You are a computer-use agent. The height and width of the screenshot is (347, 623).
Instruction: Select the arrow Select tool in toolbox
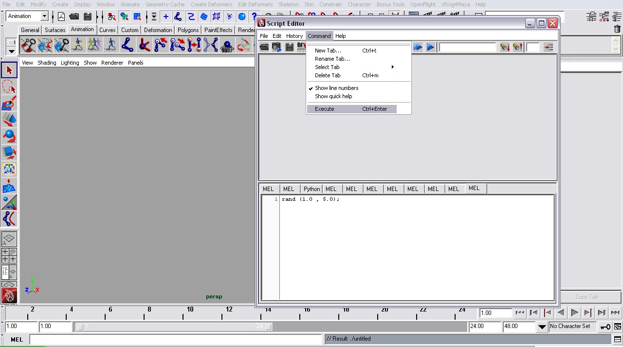pos(9,70)
